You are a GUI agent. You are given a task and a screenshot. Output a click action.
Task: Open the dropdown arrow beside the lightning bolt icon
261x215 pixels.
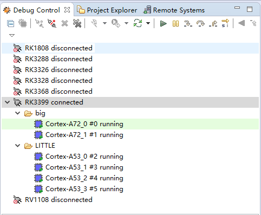(x=105, y=23)
